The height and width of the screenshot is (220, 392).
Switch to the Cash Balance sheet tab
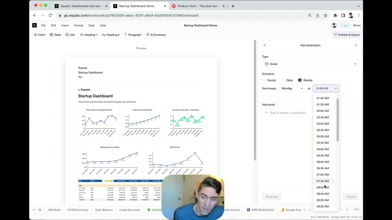click(x=104, y=210)
